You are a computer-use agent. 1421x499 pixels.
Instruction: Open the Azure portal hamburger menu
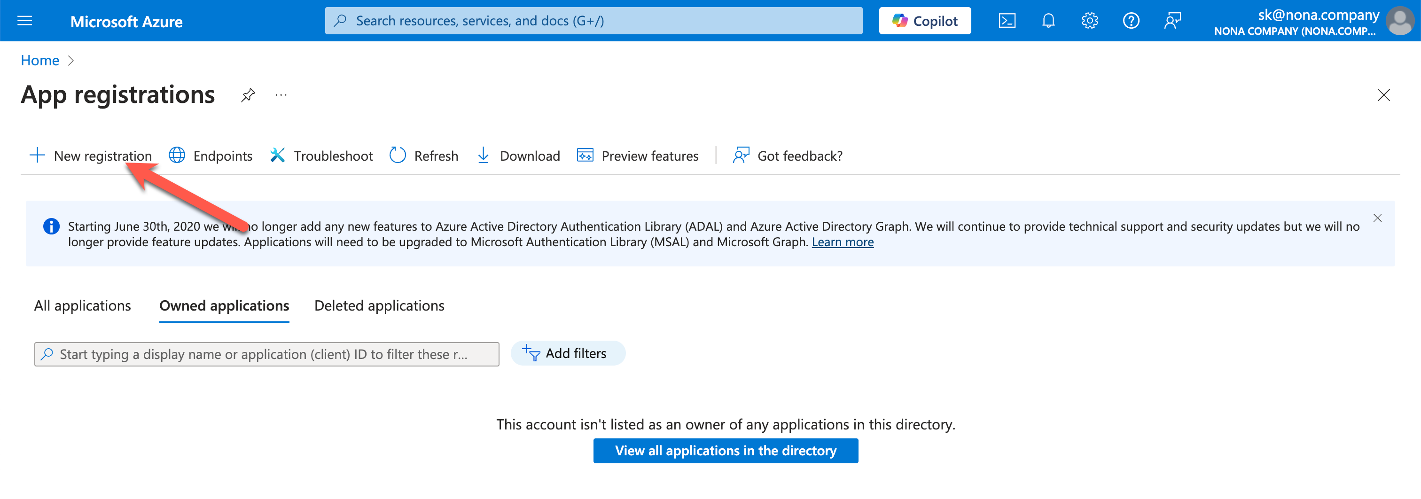point(25,21)
